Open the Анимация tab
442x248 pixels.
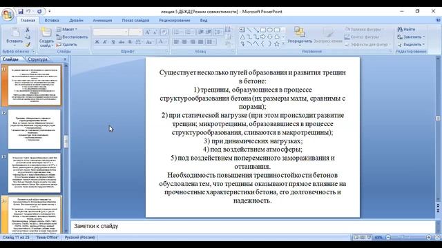pos(102,21)
